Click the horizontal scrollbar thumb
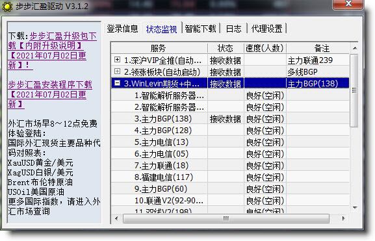The height and width of the screenshot is (241, 375). click(x=226, y=218)
